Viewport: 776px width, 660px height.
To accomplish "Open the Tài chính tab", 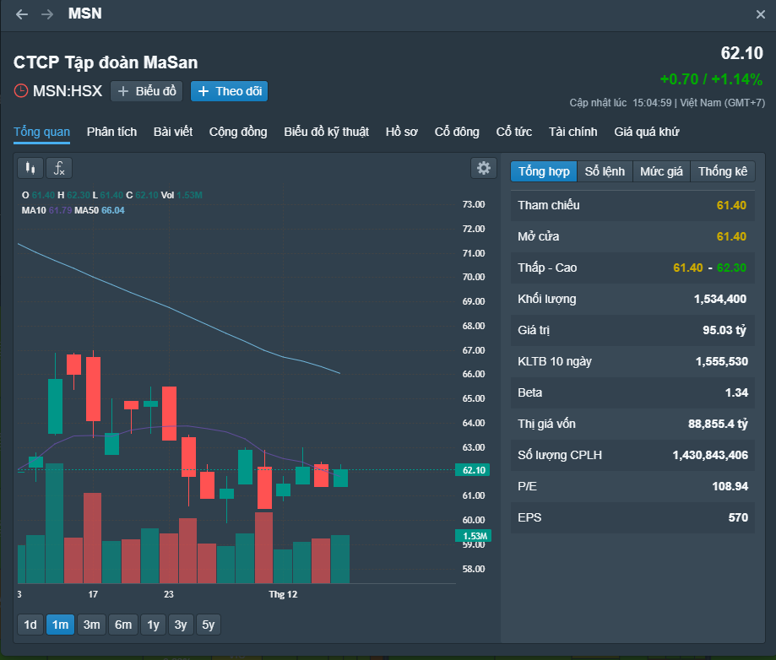I will tap(573, 133).
